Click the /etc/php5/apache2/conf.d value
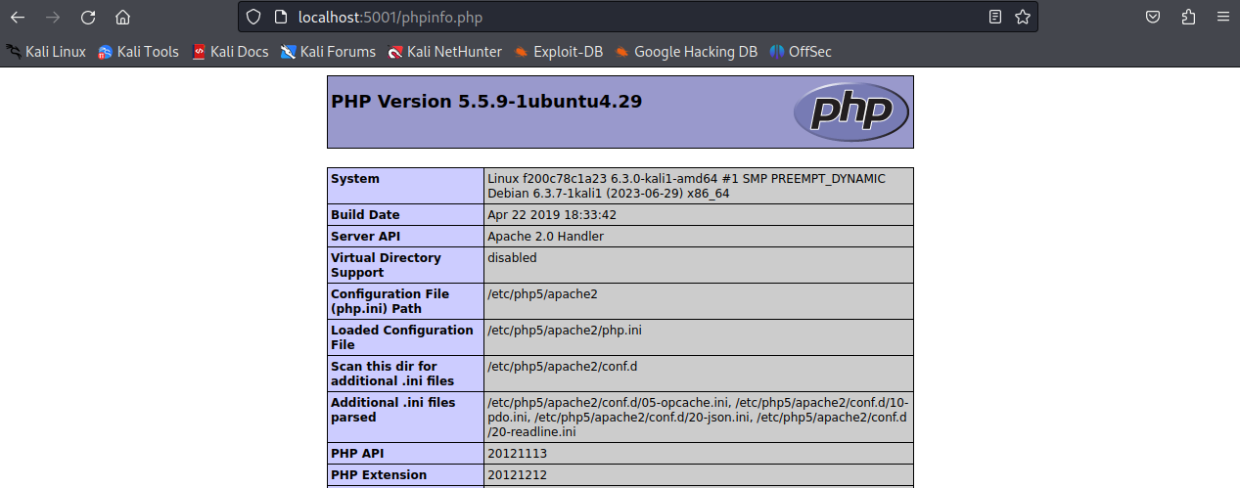Screen dimensions: 1240x488 (563, 366)
